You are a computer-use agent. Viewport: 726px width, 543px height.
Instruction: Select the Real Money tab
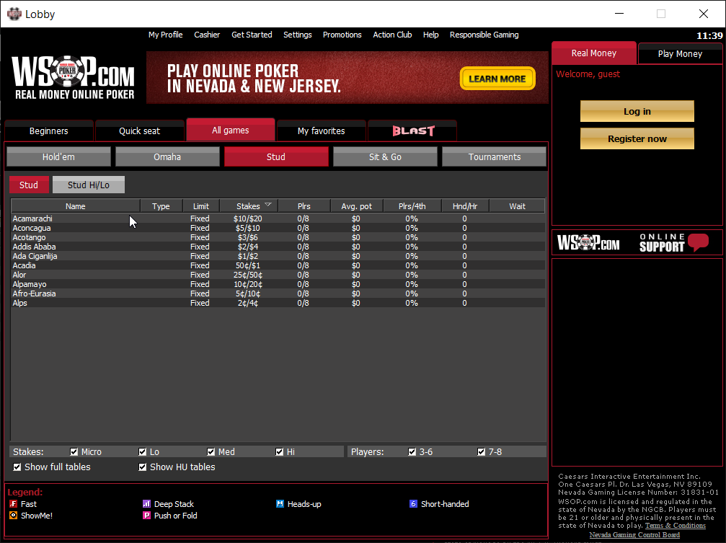pyautogui.click(x=593, y=53)
